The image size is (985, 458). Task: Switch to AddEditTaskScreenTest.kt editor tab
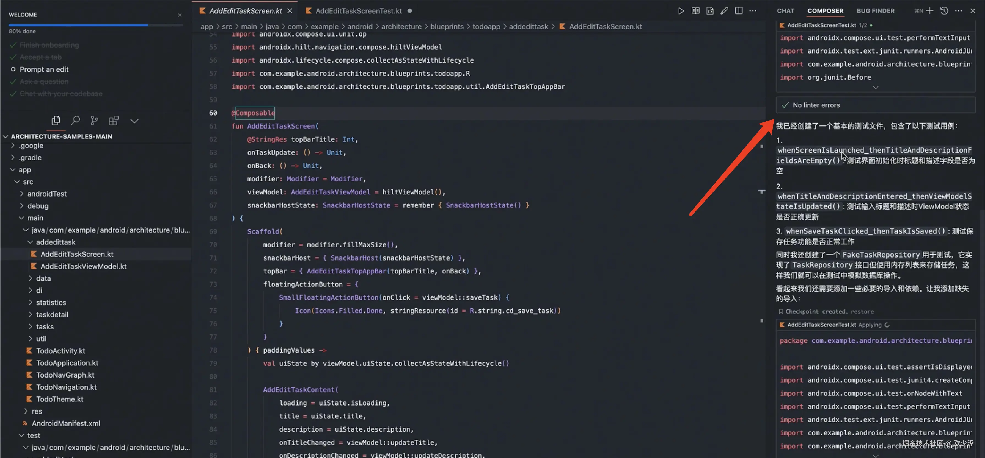[358, 11]
